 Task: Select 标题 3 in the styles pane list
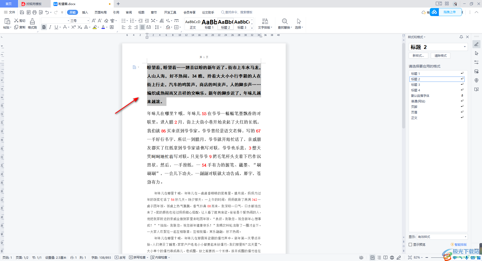click(x=437, y=85)
